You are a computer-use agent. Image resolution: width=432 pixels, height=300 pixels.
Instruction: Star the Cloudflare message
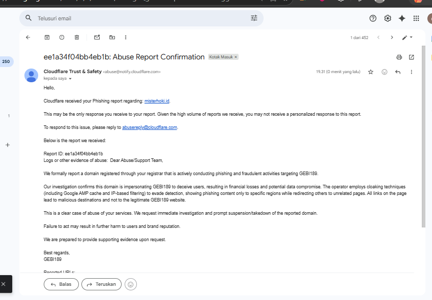(370, 72)
